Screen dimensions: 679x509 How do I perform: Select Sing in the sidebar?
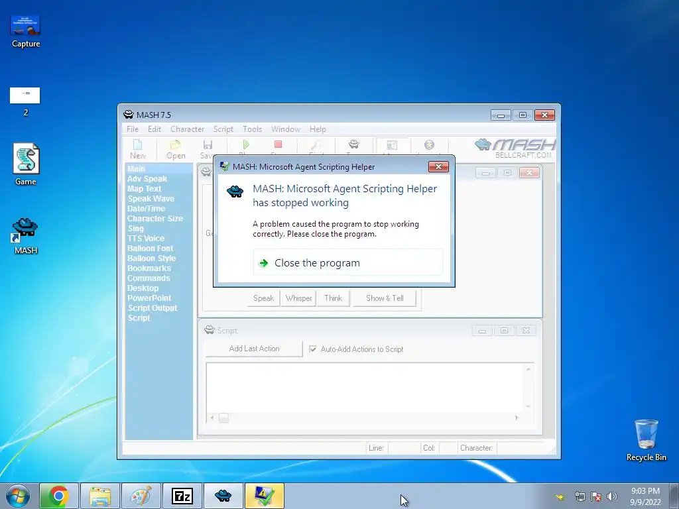(x=135, y=229)
